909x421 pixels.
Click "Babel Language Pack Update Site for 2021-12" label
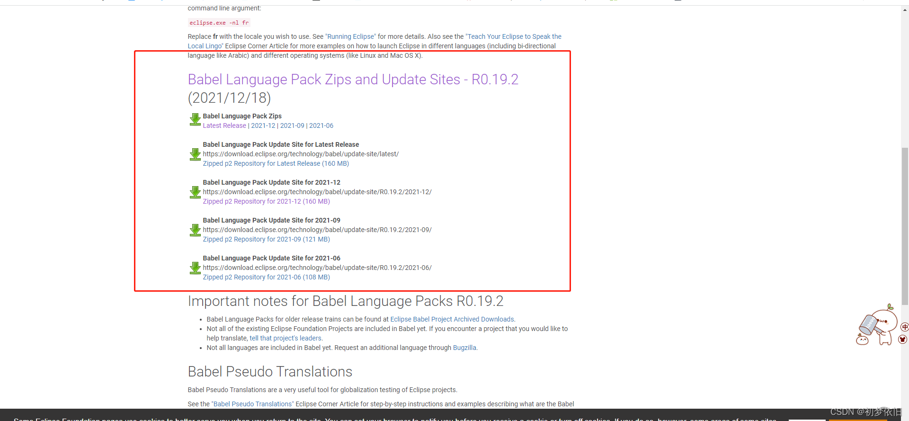(272, 182)
